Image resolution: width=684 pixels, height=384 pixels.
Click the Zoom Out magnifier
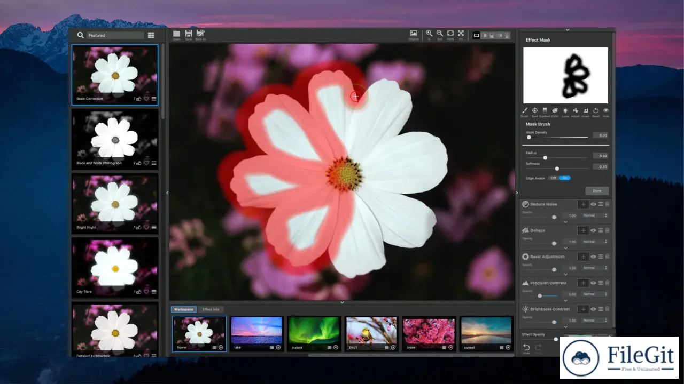pos(439,34)
